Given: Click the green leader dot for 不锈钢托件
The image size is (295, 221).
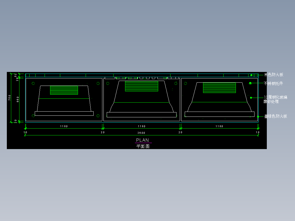Looking at the screenshot, I should (250, 83).
